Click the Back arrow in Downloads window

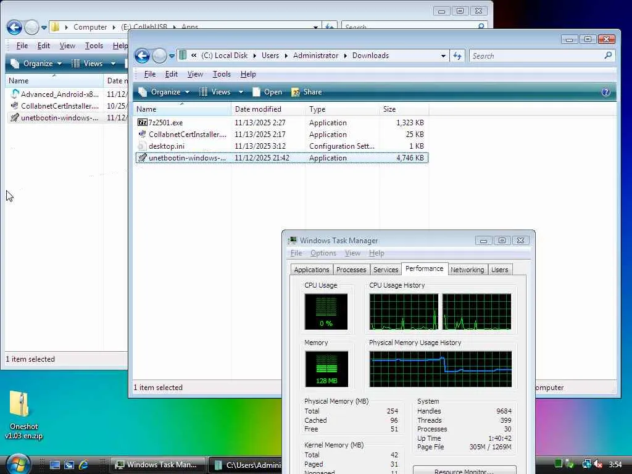pos(142,56)
